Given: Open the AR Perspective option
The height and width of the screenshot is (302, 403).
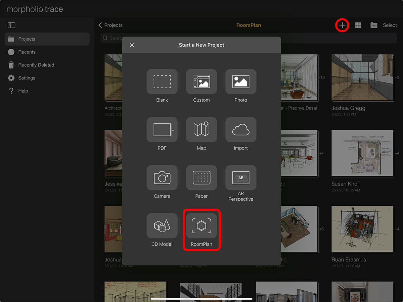Looking at the screenshot, I should point(240,178).
